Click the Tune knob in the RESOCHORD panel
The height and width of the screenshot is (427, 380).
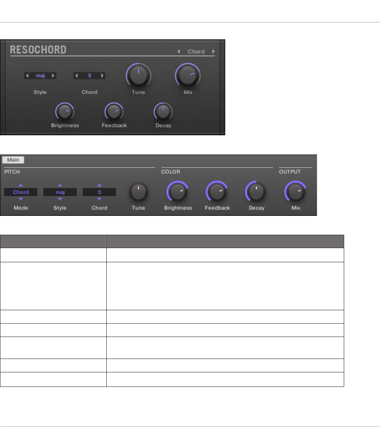[x=139, y=75]
